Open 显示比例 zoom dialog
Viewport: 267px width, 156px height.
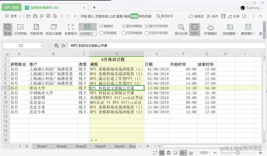(x=181, y=29)
